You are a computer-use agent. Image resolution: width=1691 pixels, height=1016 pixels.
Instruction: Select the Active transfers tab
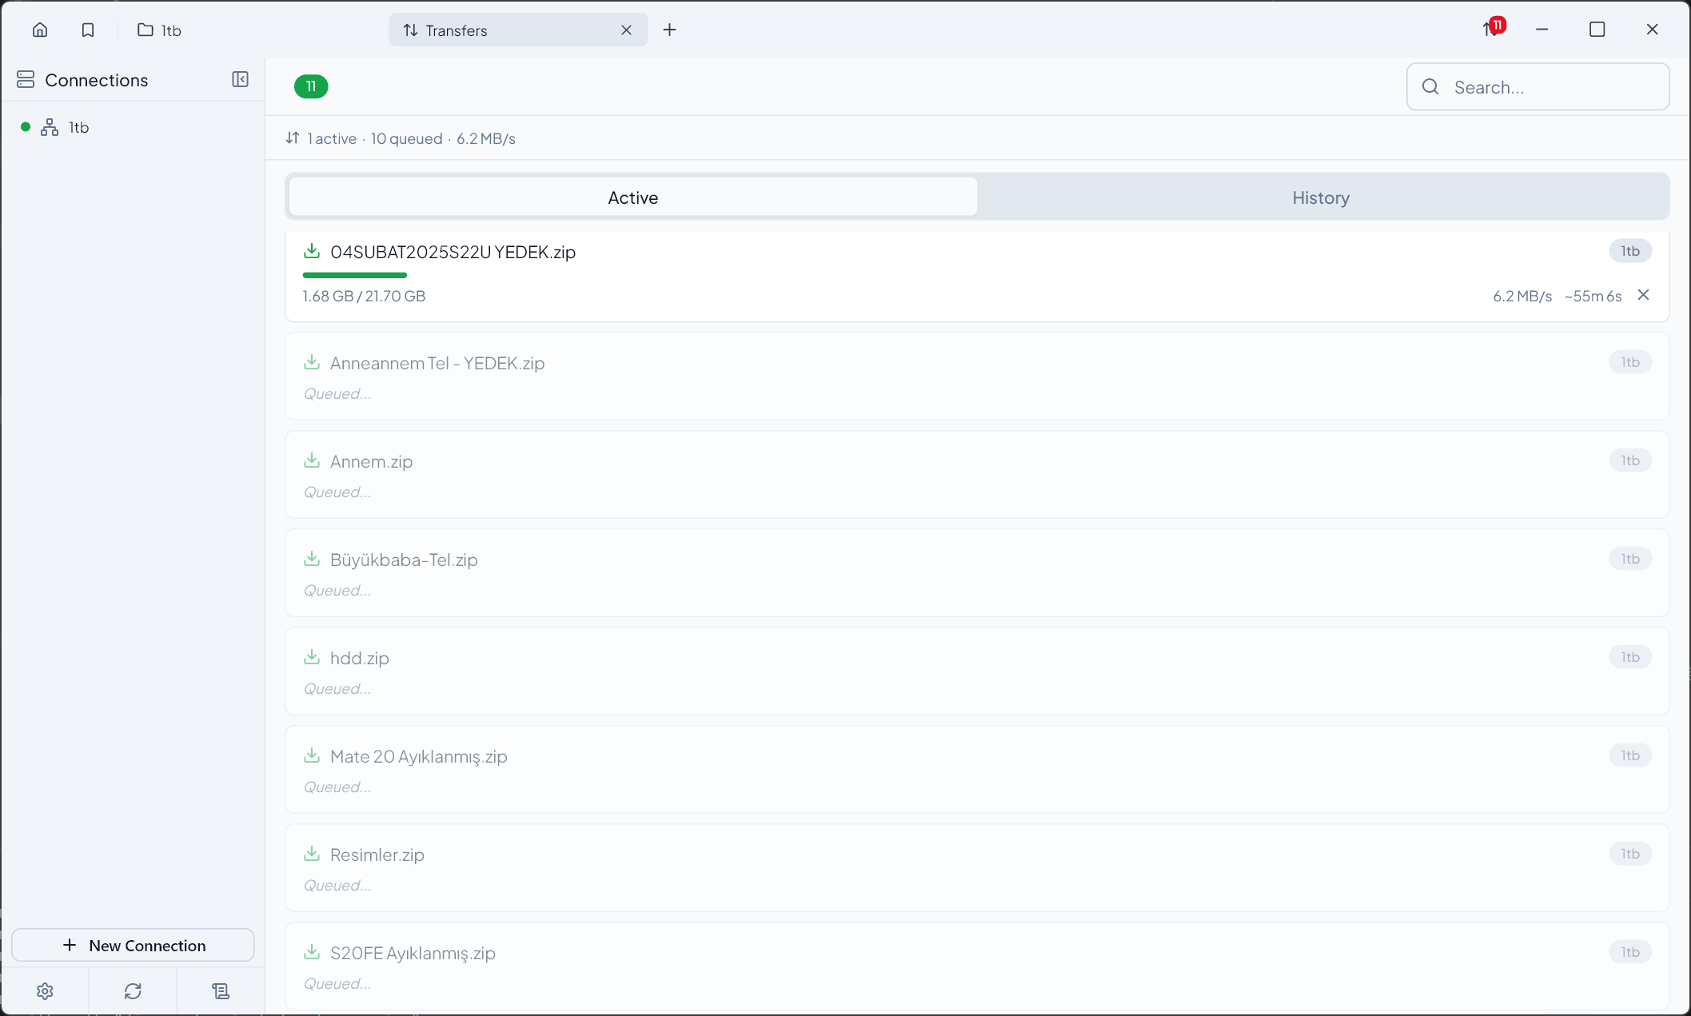pos(632,197)
